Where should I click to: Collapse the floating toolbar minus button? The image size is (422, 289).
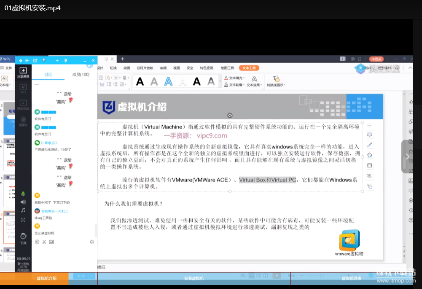(370, 125)
